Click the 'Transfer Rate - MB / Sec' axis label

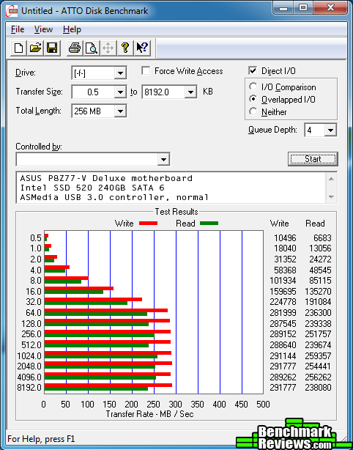pos(149,414)
